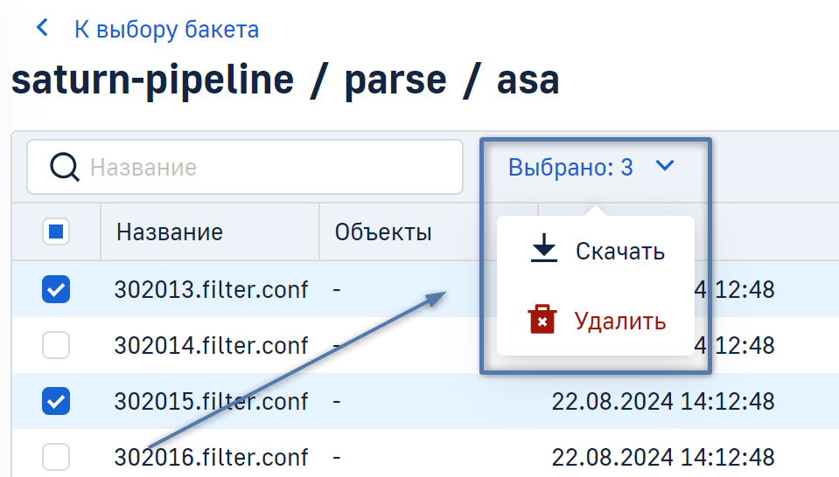The image size is (839, 477).
Task: Click the search magnifier icon
Action: tap(64, 166)
